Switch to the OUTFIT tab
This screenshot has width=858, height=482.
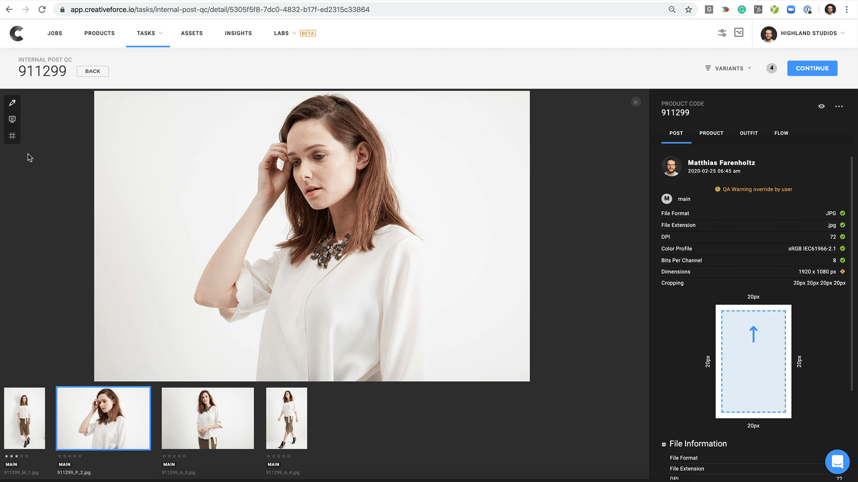point(748,133)
